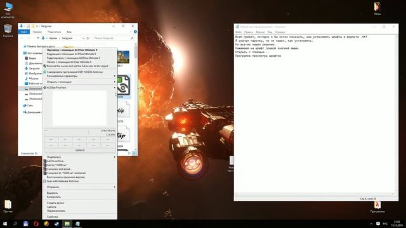Choose Создать ярлык in context menu
The height and width of the screenshot is (228, 406).
(80, 203)
